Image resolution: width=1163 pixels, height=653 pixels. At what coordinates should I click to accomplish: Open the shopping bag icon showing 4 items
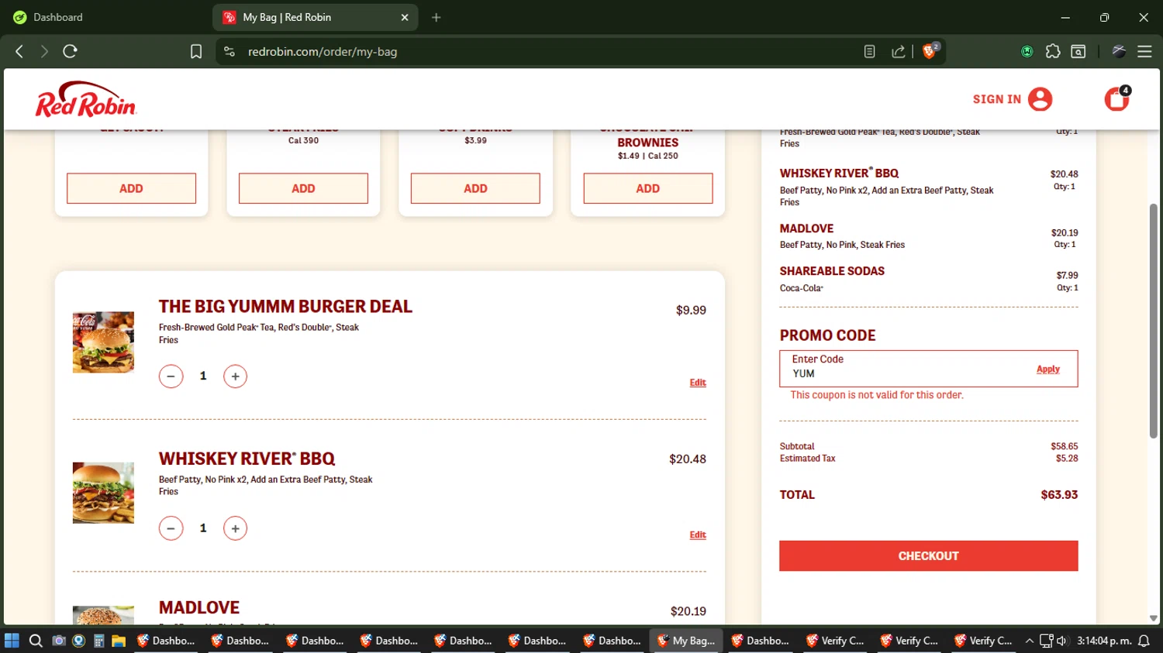coord(1117,98)
